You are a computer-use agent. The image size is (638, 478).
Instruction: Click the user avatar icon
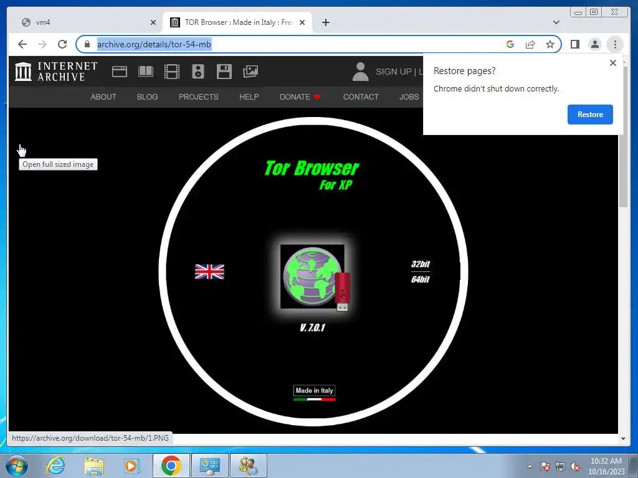(360, 72)
